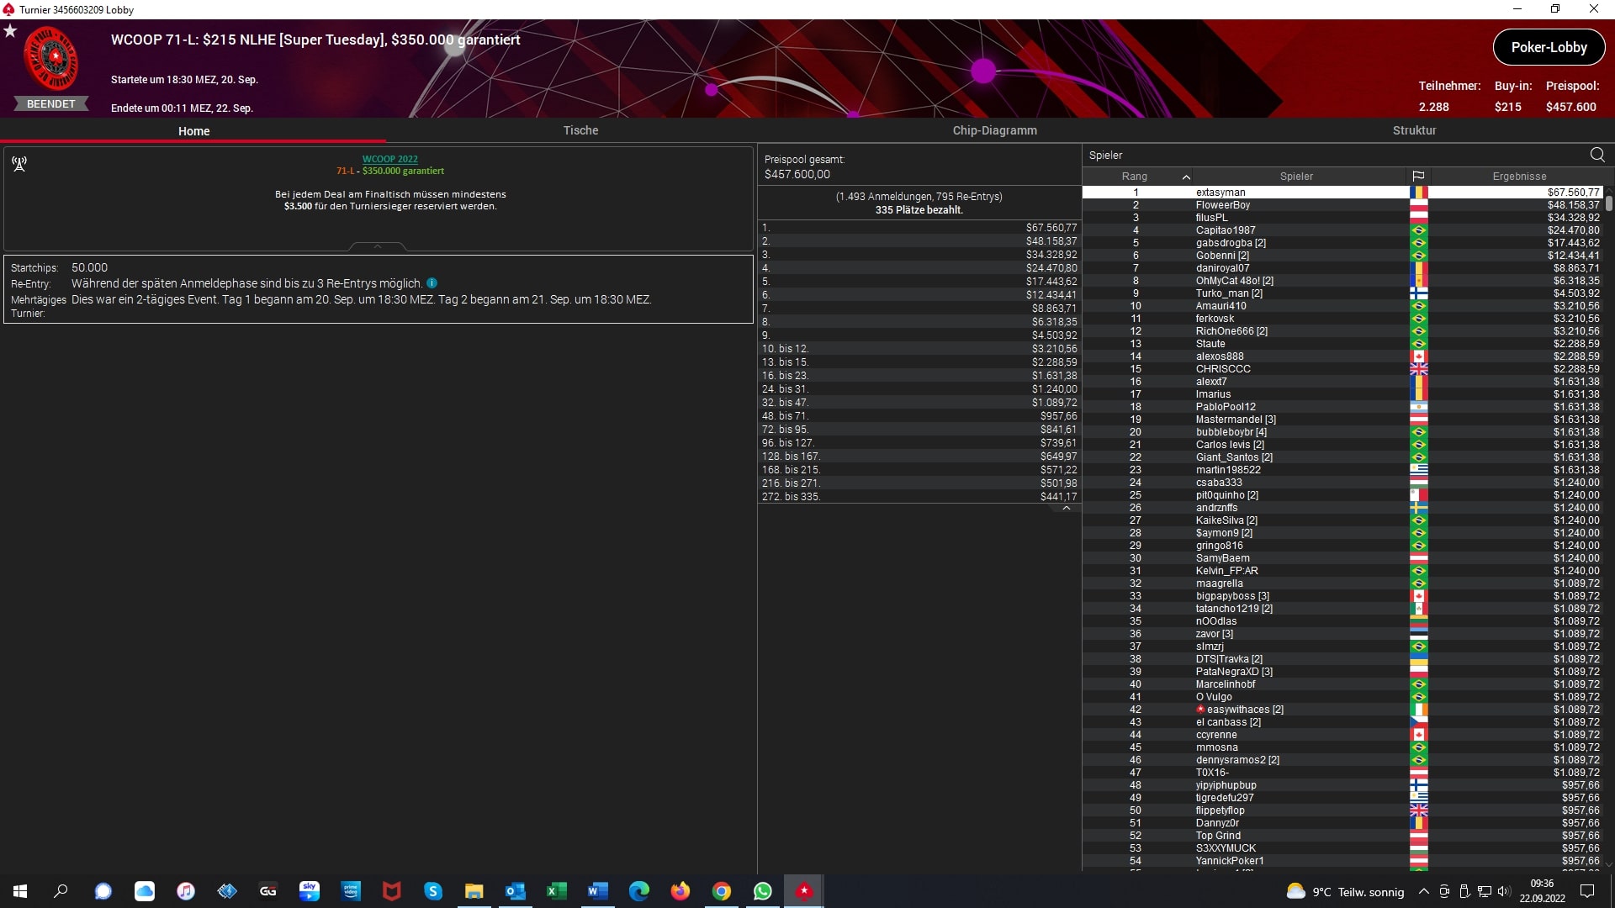Open the Chip-Diagramm tab

[994, 130]
